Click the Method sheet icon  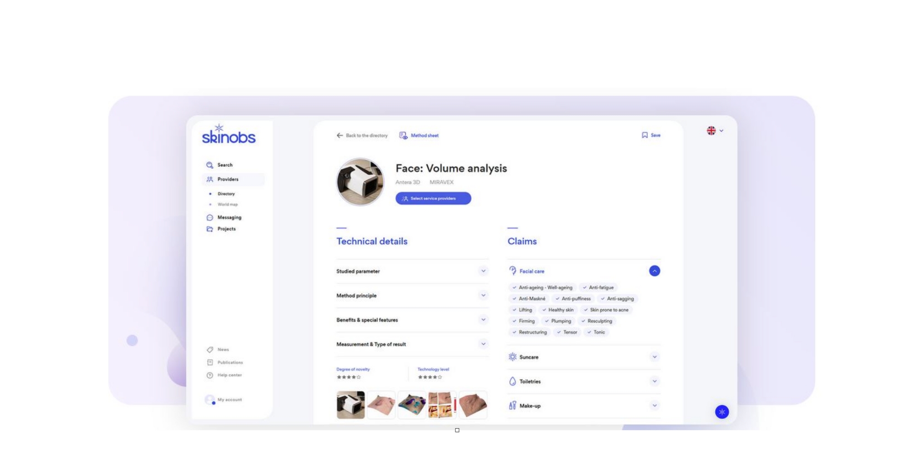[x=403, y=135]
